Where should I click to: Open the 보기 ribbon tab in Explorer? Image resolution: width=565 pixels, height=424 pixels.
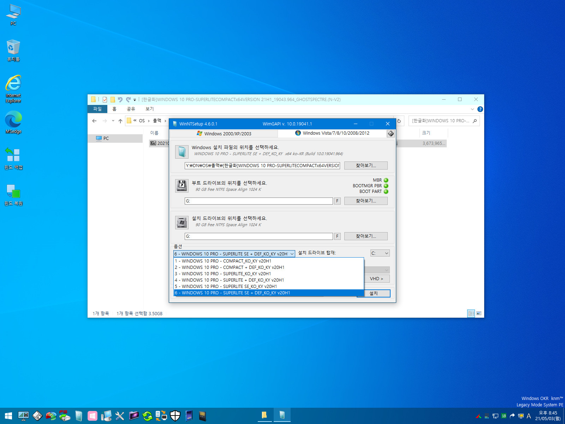point(150,109)
